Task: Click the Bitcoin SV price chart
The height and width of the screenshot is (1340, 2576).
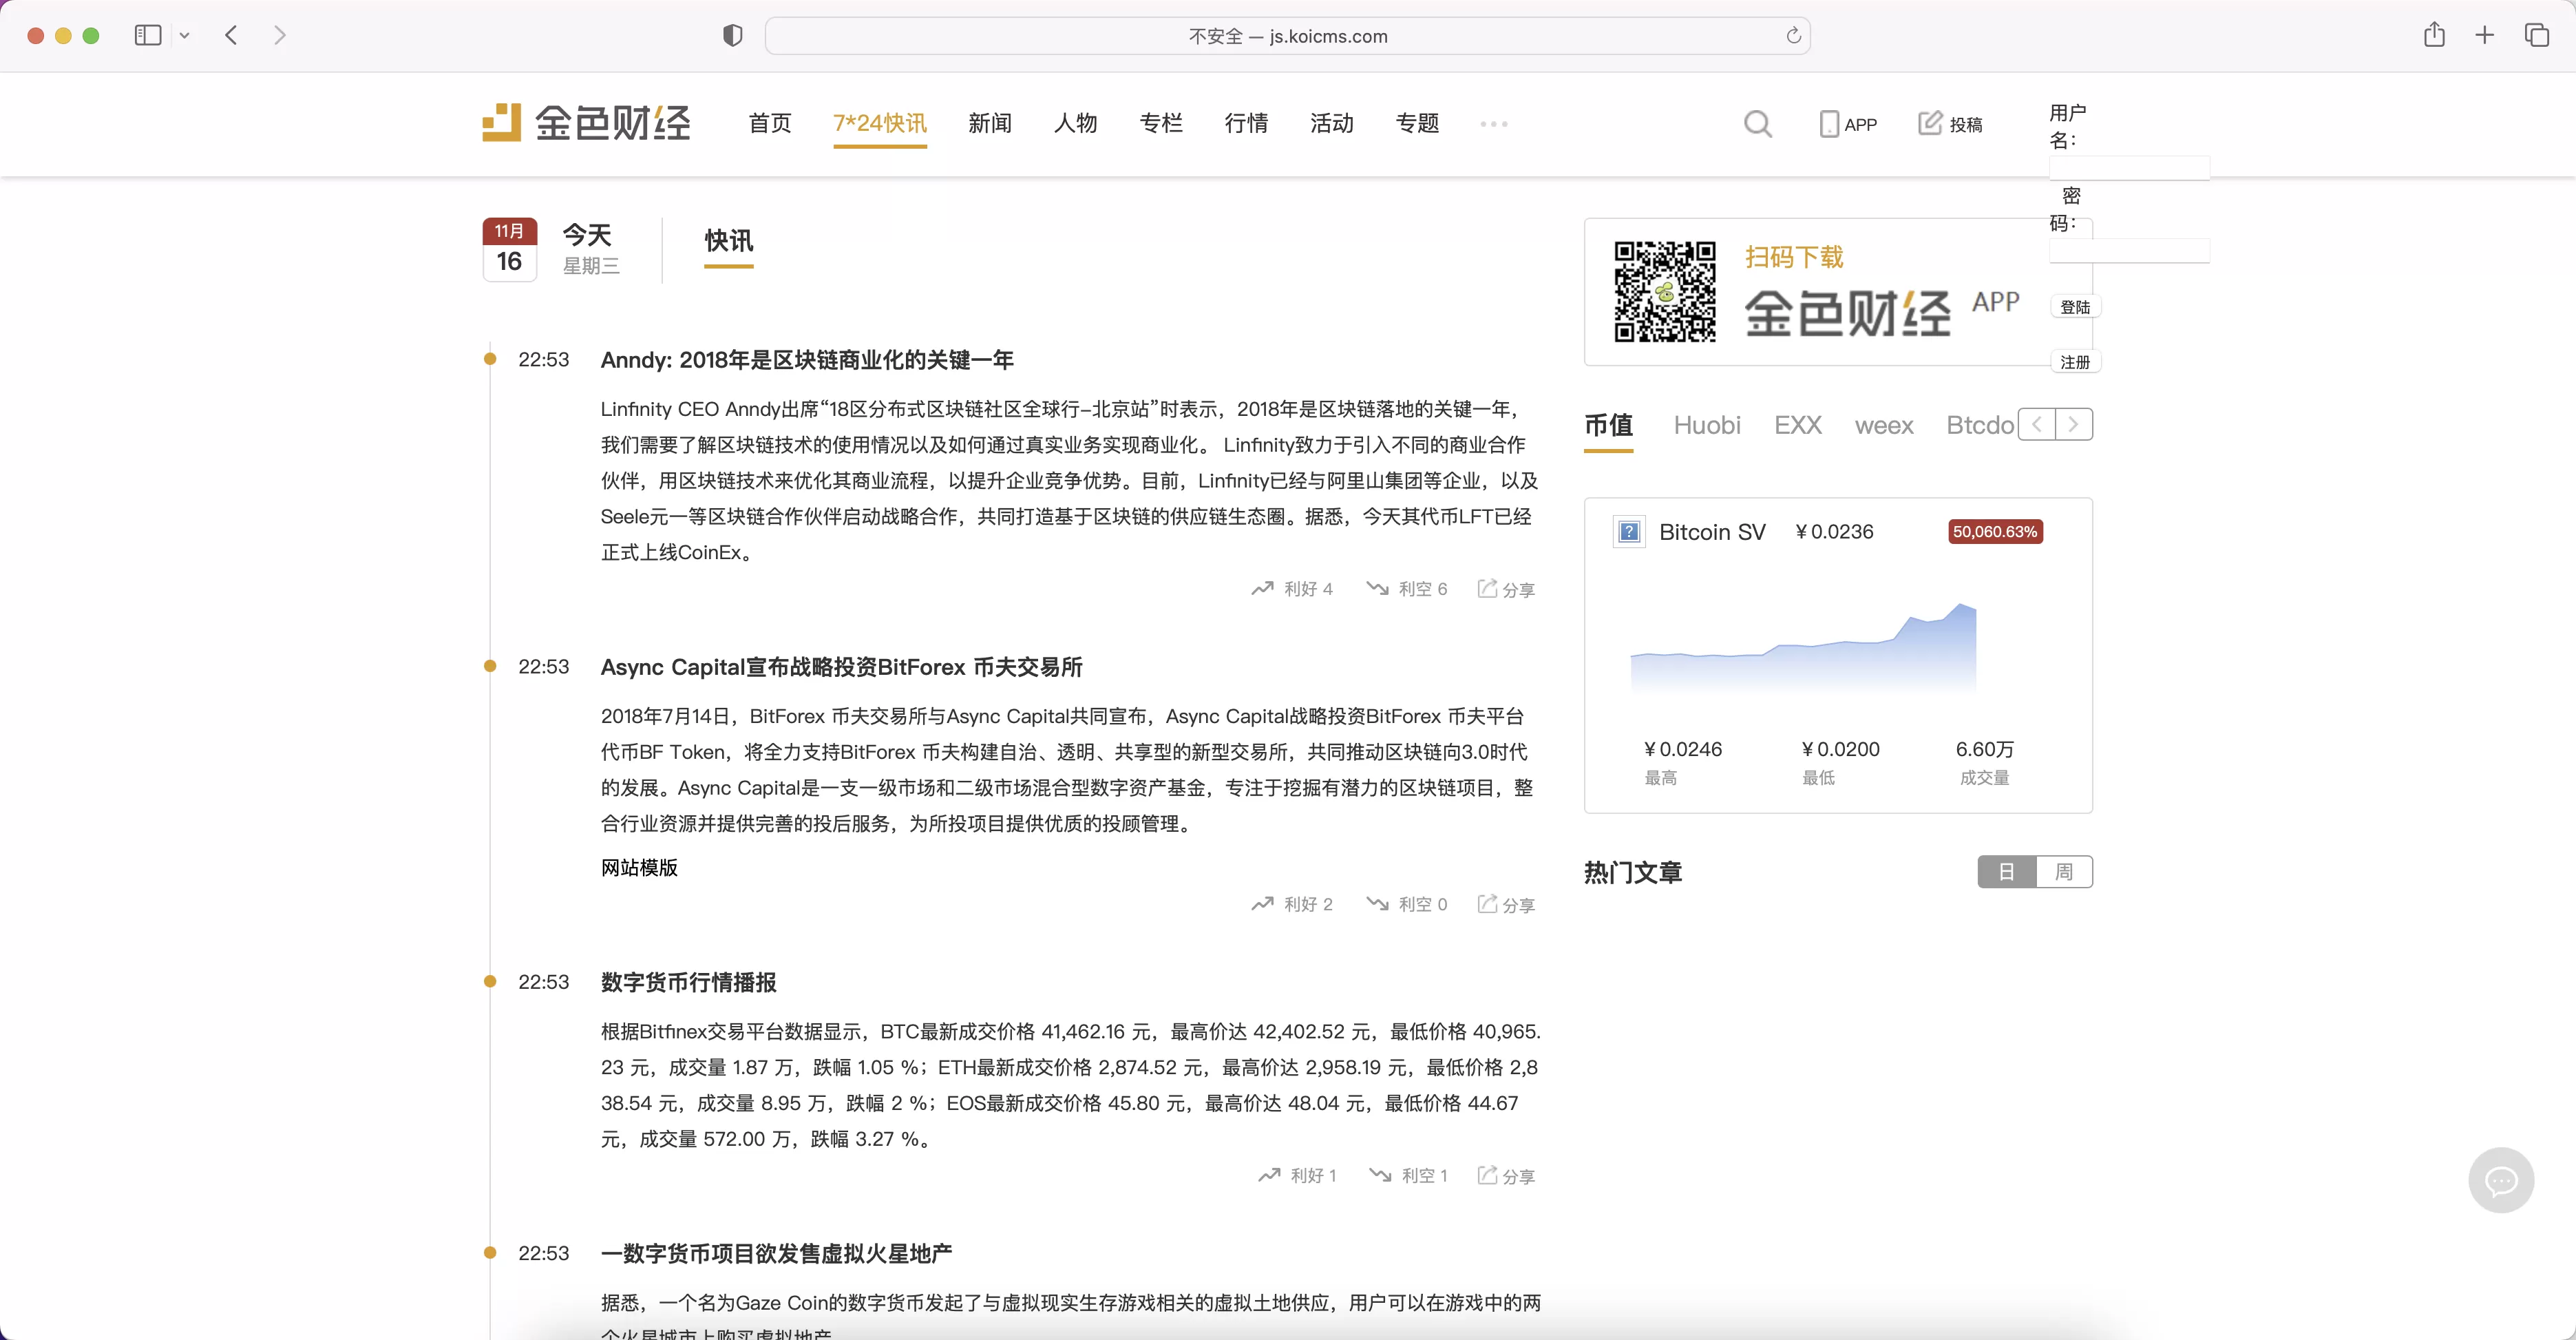Action: 1803,648
